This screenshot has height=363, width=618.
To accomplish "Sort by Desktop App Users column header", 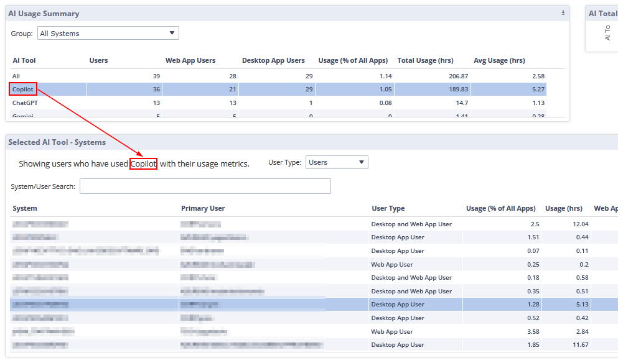I will click(273, 60).
